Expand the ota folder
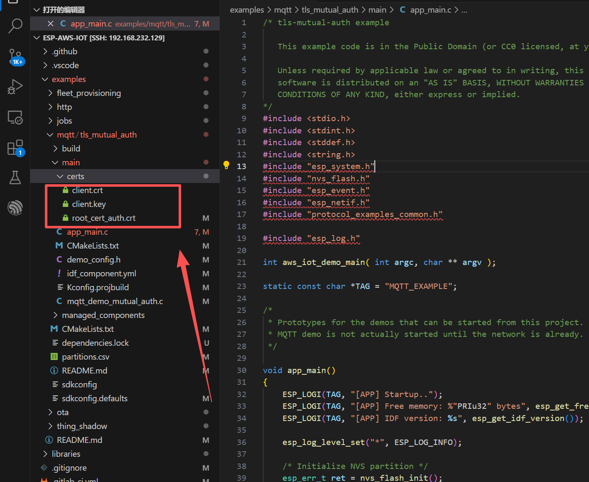 pyautogui.click(x=51, y=412)
